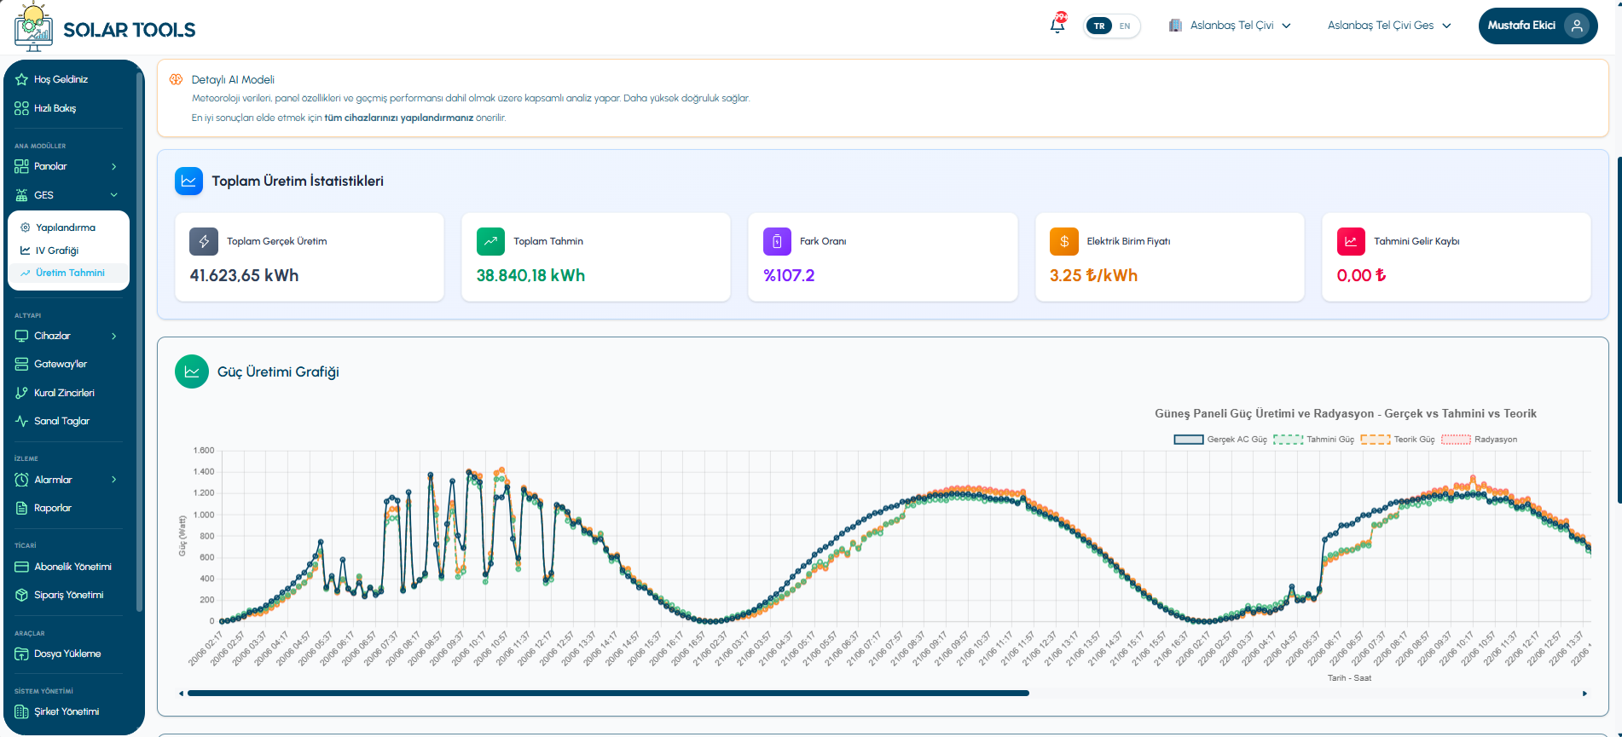The height and width of the screenshot is (737, 1622).
Task: Click the user avatar icon beside Mustafa Ekici
Action: point(1577,26)
